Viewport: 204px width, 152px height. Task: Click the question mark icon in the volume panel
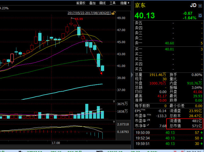113,102
